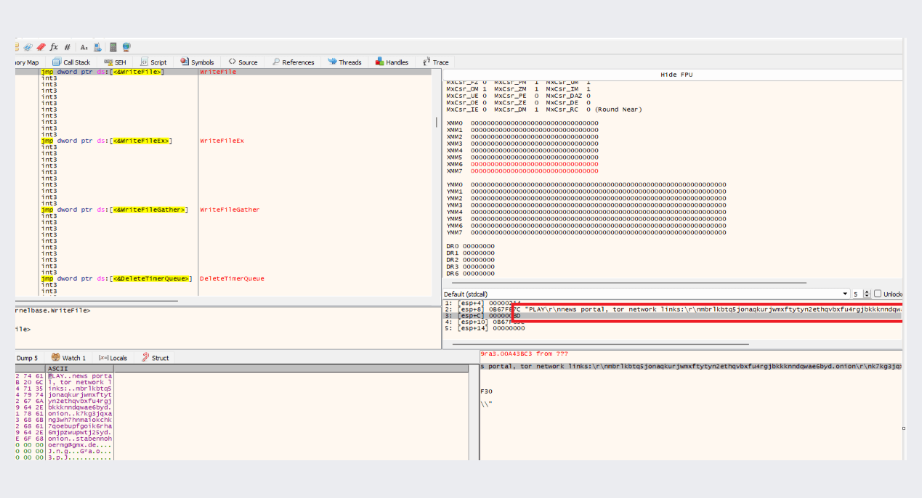Click the Hide FPU button
Image resolution: width=922 pixels, height=498 pixels.
point(678,75)
